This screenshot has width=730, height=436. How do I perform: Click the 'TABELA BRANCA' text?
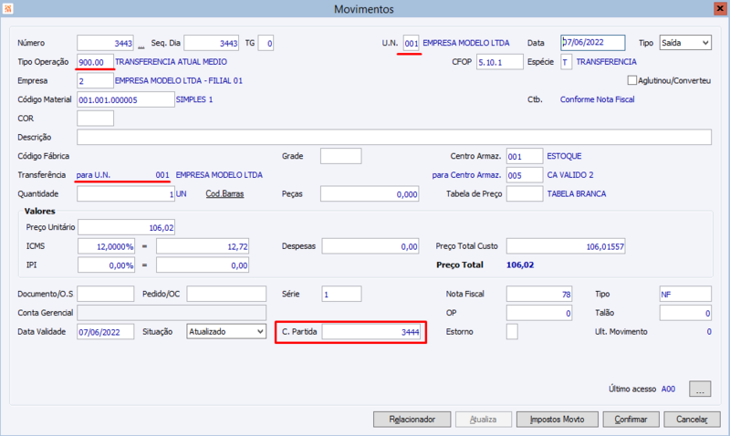click(x=577, y=194)
